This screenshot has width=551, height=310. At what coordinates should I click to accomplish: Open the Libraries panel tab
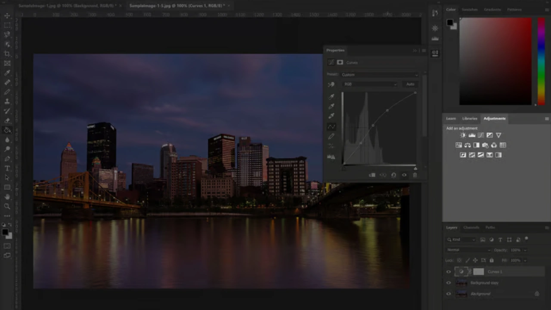point(470,118)
